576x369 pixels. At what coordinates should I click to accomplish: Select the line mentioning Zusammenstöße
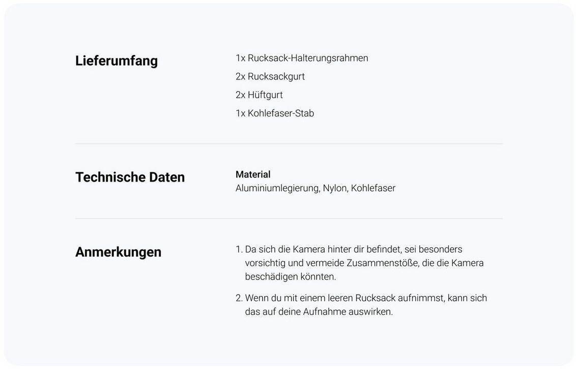click(364, 263)
